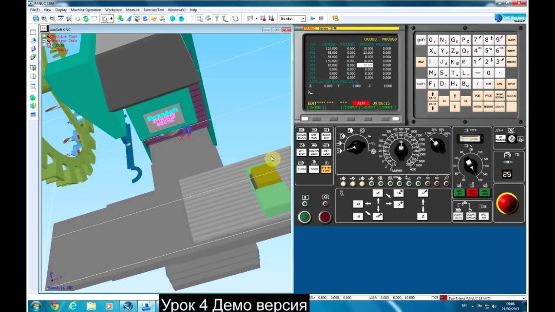Click the RESET key on the keypad
This screenshot has width=555, height=312.
421,39
